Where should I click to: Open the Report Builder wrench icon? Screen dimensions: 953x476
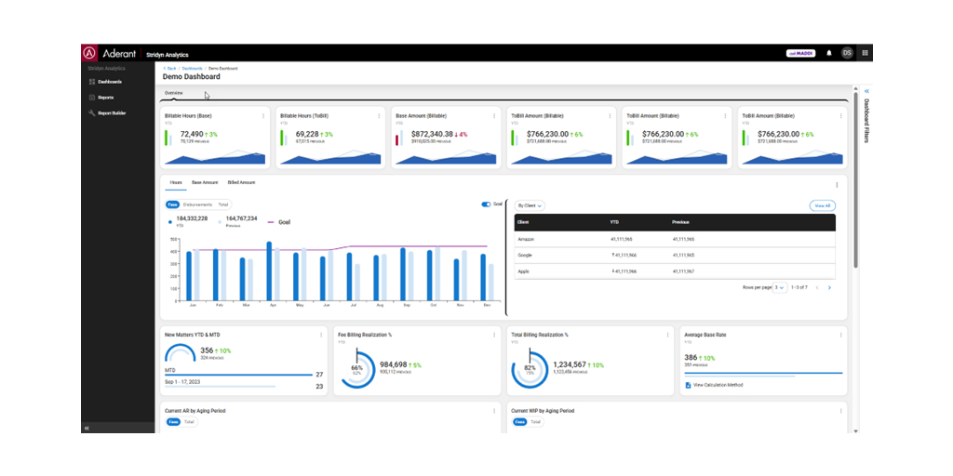(91, 113)
